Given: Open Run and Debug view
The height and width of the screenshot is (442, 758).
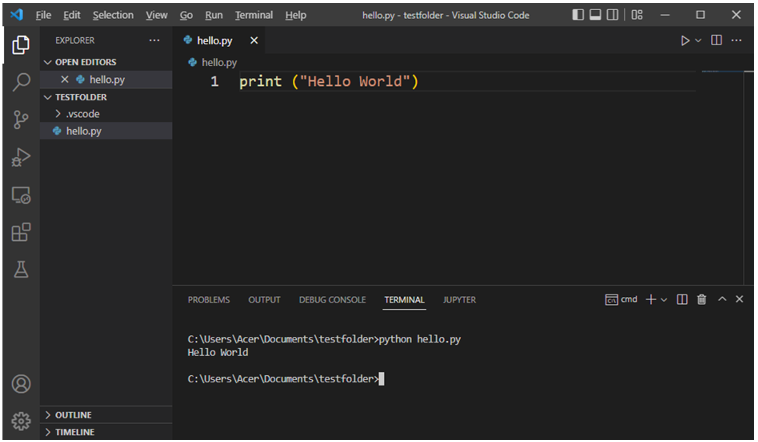Looking at the screenshot, I should coord(21,157).
